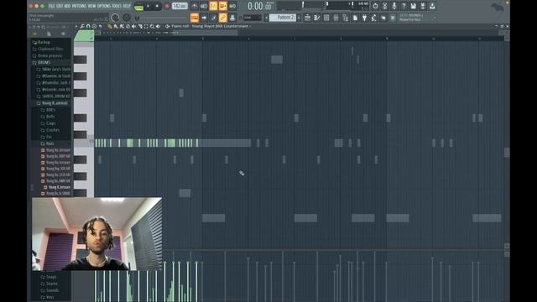Click the tempo field showing 142
Screen dimensions: 537x302
click(x=180, y=6)
